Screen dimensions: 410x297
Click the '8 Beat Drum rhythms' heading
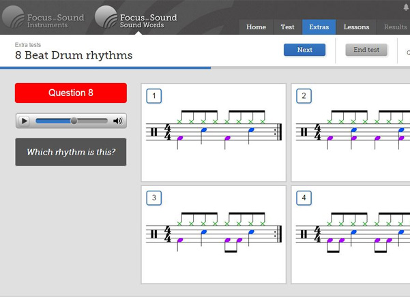pyautogui.click(x=74, y=55)
